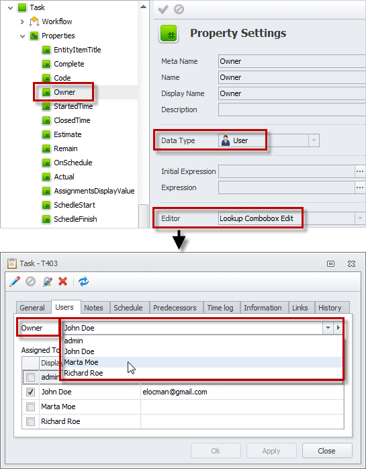
Task: Click the cancel circle icon in Task toolbar
Action: (x=30, y=282)
